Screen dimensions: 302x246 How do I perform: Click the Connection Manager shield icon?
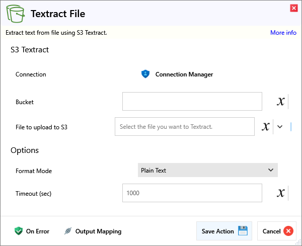click(x=145, y=74)
